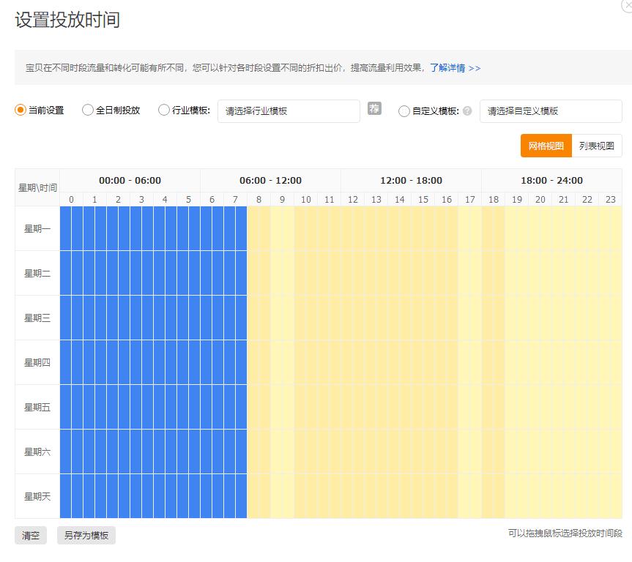This screenshot has width=632, height=562.
Task: Close the 设置投放时间 dialog
Action: coord(627,4)
